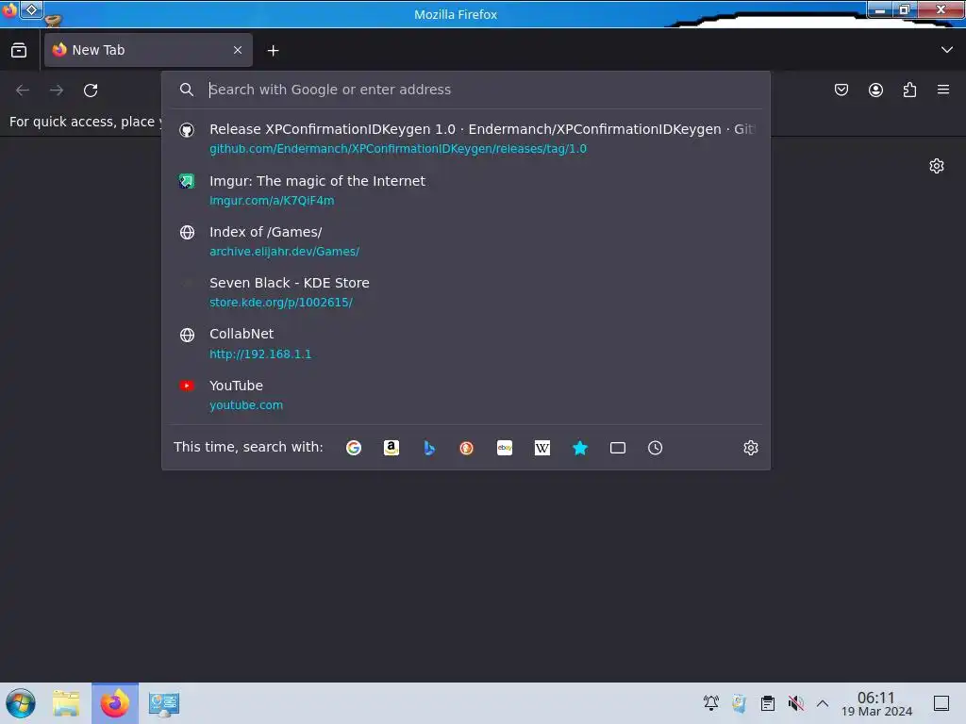Click the show desktop button
Screen dimensions: 966x724
941,703
